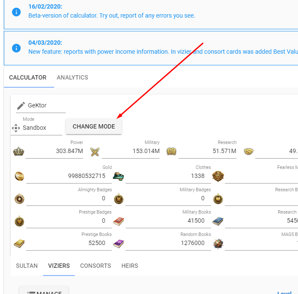Click the open book Research icon
The width and height of the screenshot is (298, 294).
pos(172,151)
